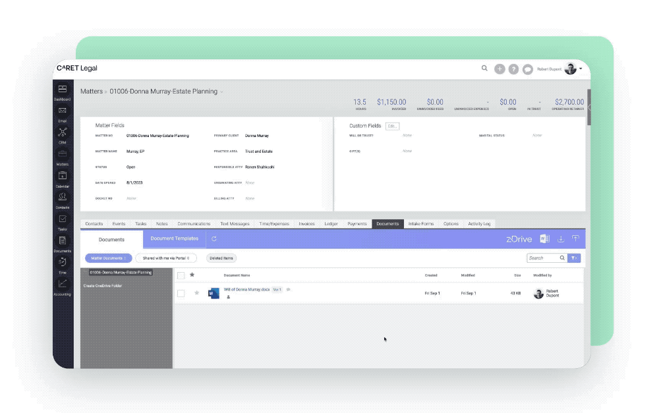The width and height of the screenshot is (659, 413).
Task: Select the Document Templates tab
Action: (x=174, y=239)
